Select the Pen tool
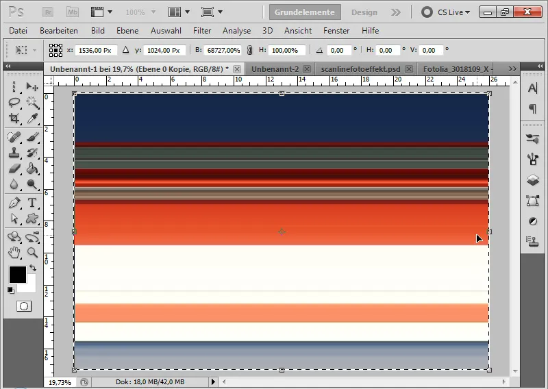The image size is (548, 389). click(x=14, y=202)
